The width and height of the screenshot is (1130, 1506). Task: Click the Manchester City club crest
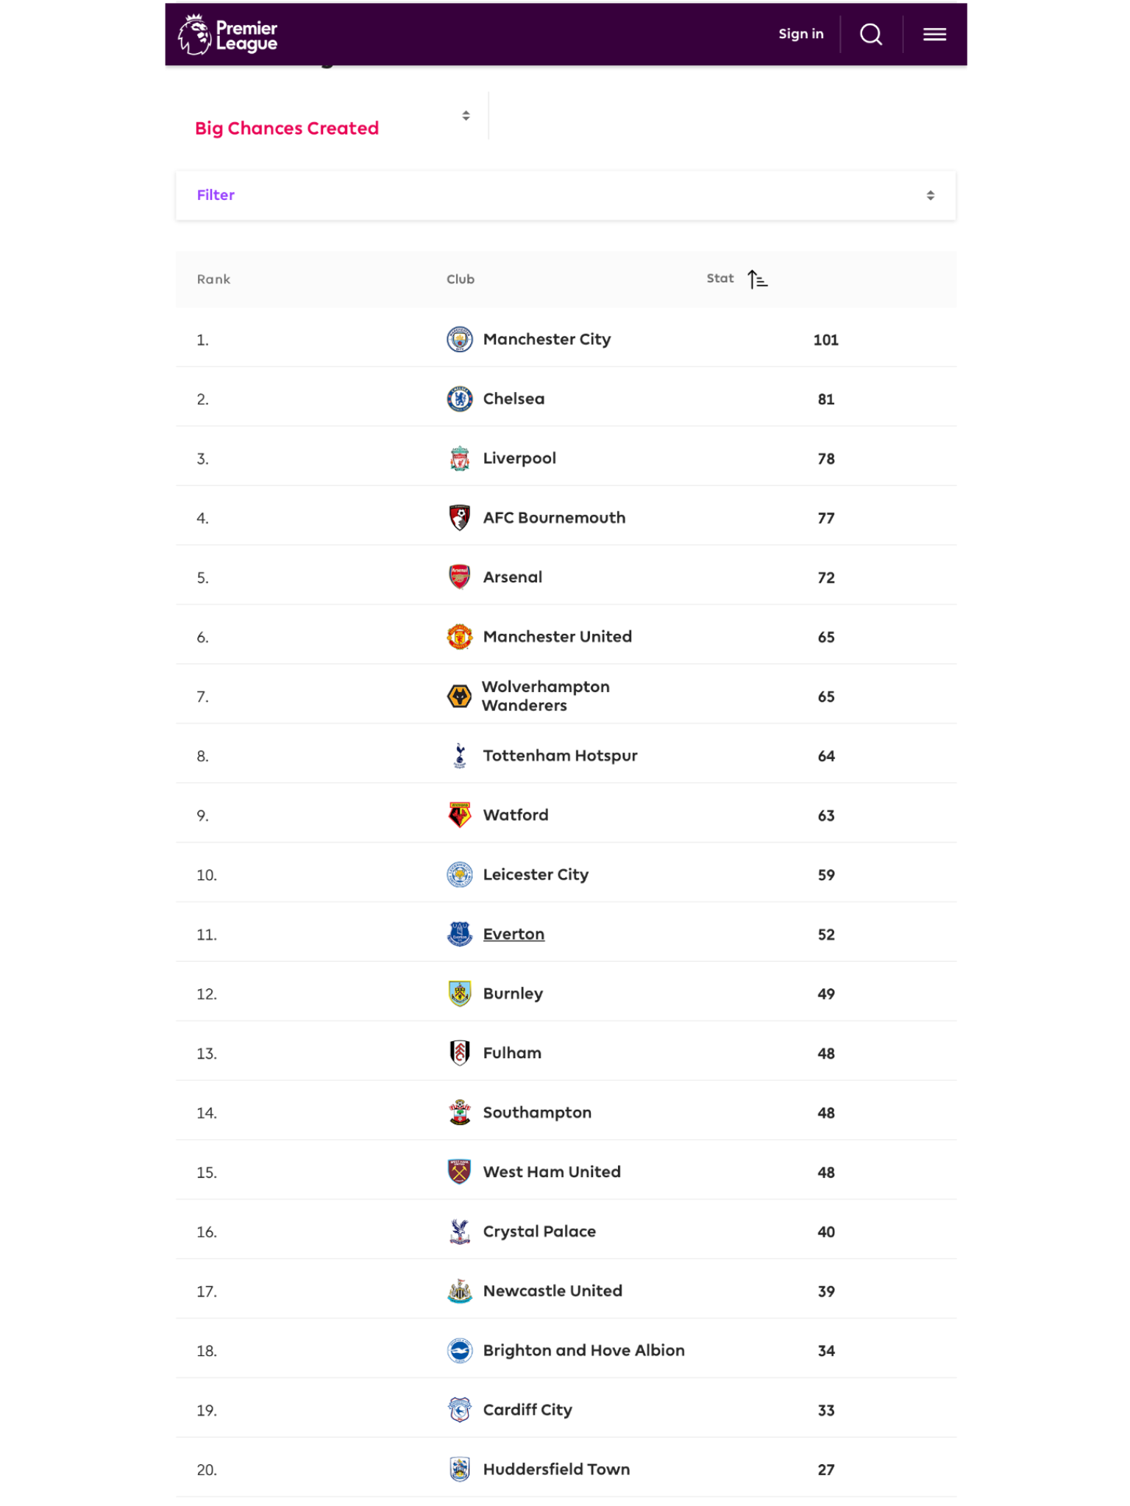460,340
